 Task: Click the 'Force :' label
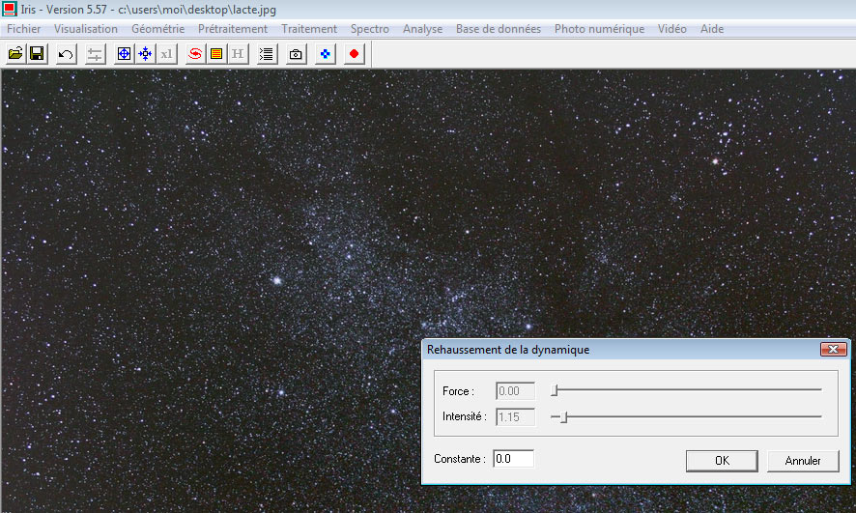click(458, 391)
